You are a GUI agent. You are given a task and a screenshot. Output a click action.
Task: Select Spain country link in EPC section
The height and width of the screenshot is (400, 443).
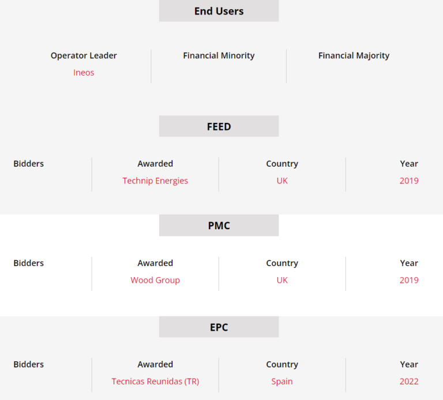282,382
